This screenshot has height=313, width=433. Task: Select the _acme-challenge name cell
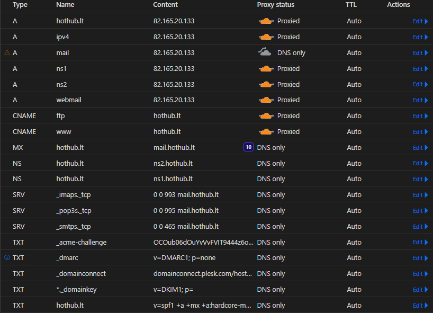coord(82,242)
